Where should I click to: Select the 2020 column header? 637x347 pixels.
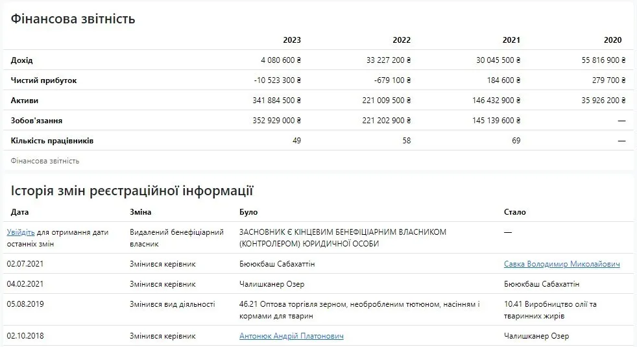coord(612,40)
